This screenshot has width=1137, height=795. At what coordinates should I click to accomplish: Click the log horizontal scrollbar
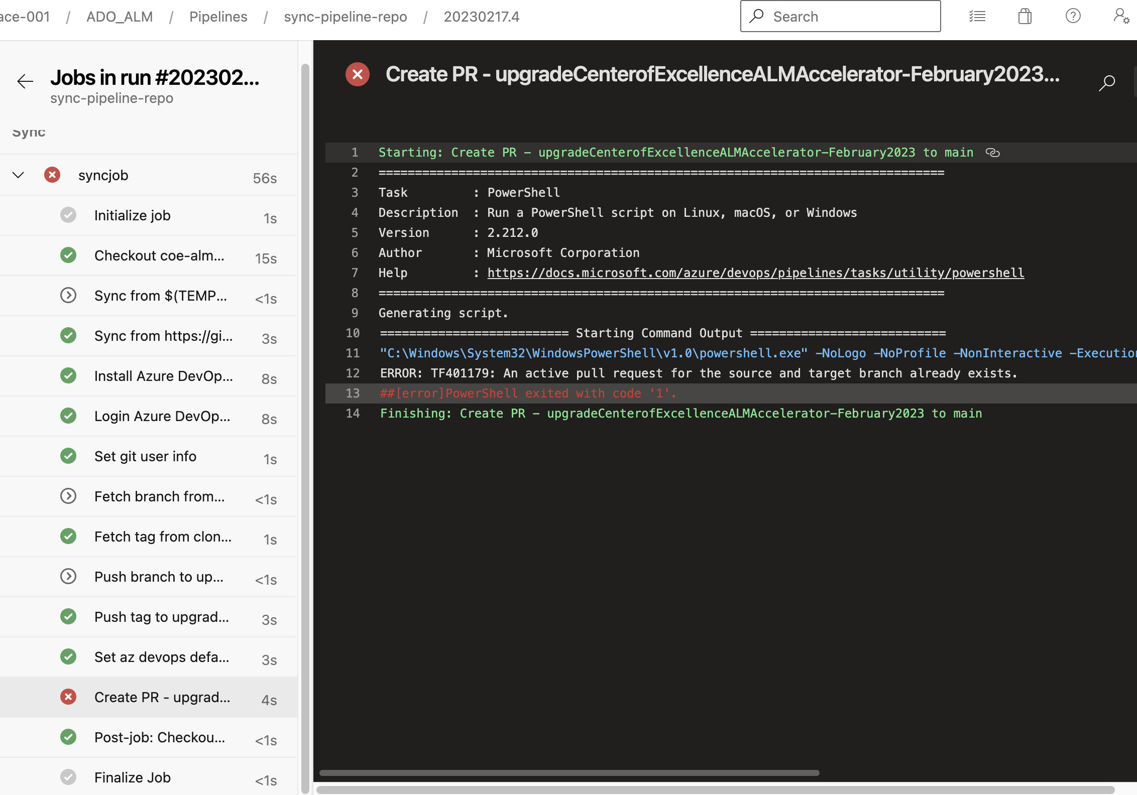click(x=569, y=773)
